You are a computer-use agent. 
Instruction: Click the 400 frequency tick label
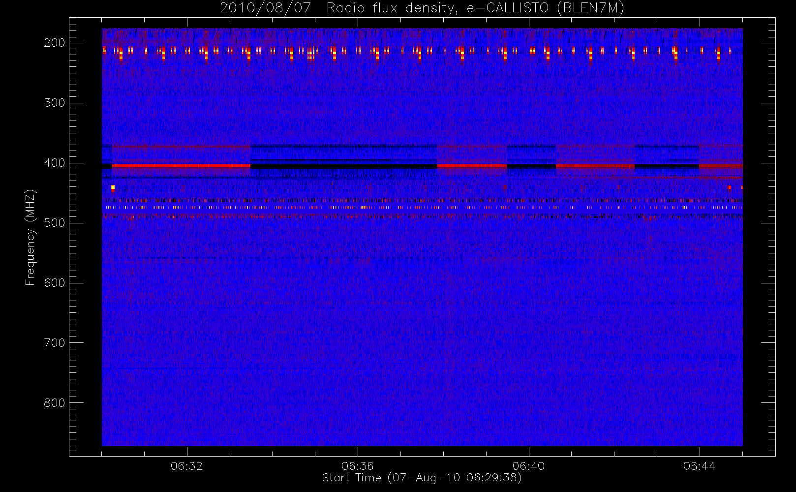(x=55, y=163)
